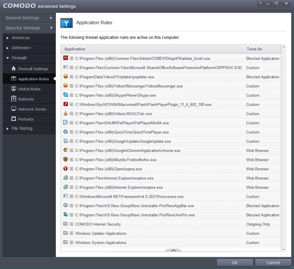Collapse the Firewall menu
The image size is (294, 269).
click(29, 58)
